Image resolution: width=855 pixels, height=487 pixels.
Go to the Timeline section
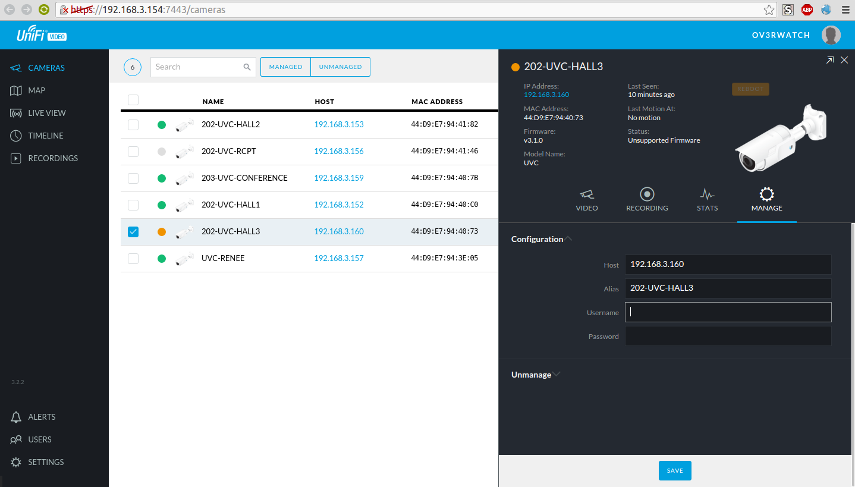point(45,136)
